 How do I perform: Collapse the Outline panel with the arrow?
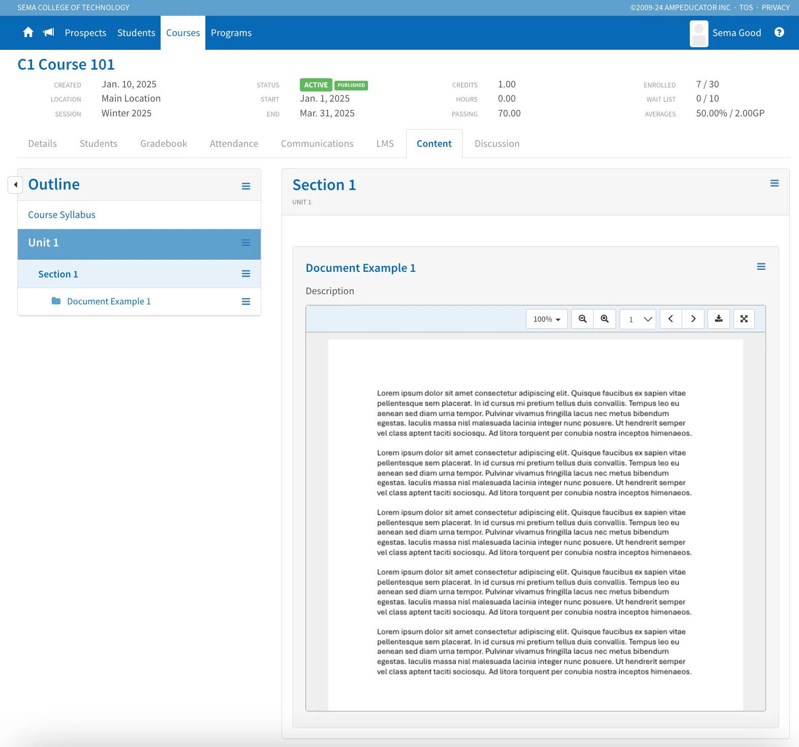(x=15, y=185)
